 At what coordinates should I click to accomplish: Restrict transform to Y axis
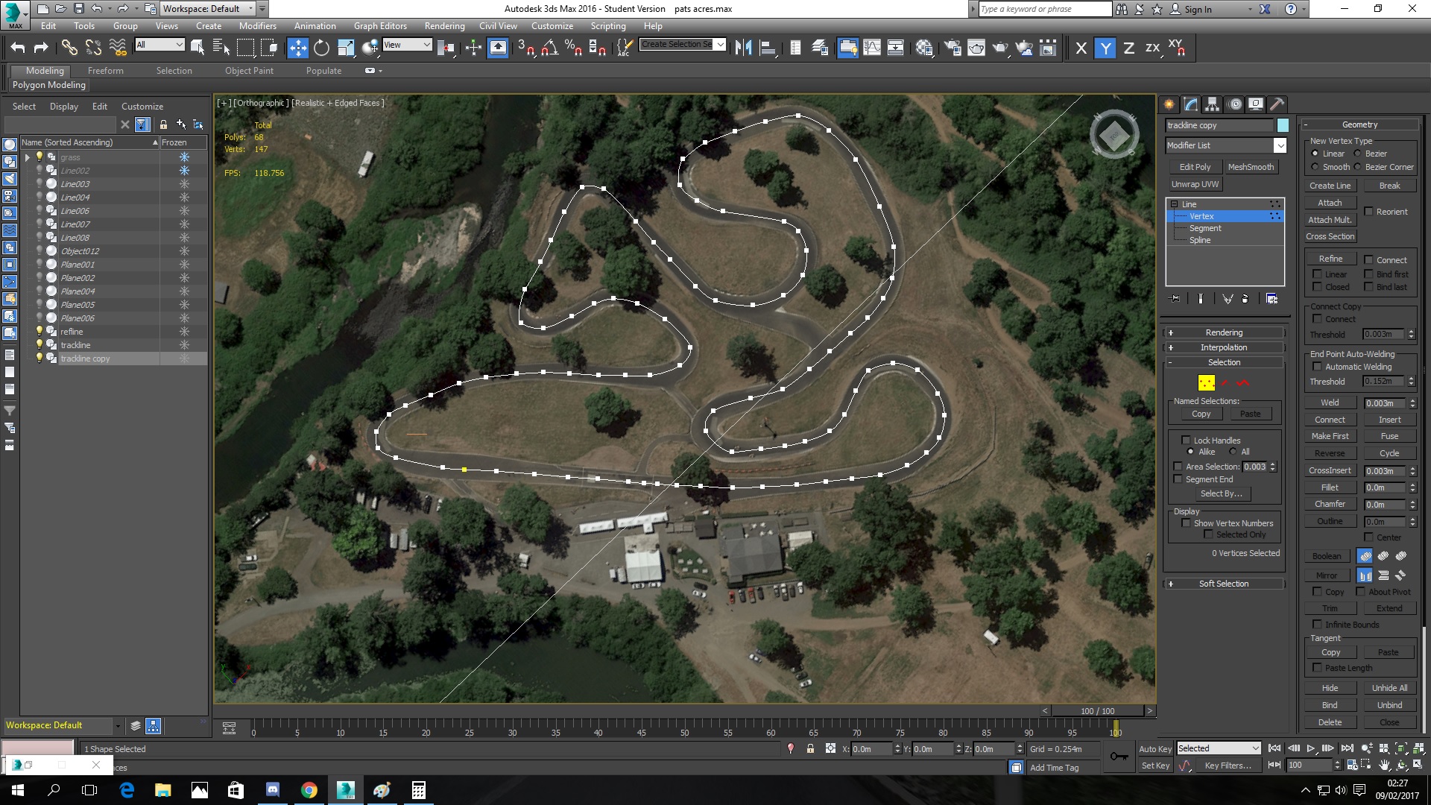coord(1105,48)
